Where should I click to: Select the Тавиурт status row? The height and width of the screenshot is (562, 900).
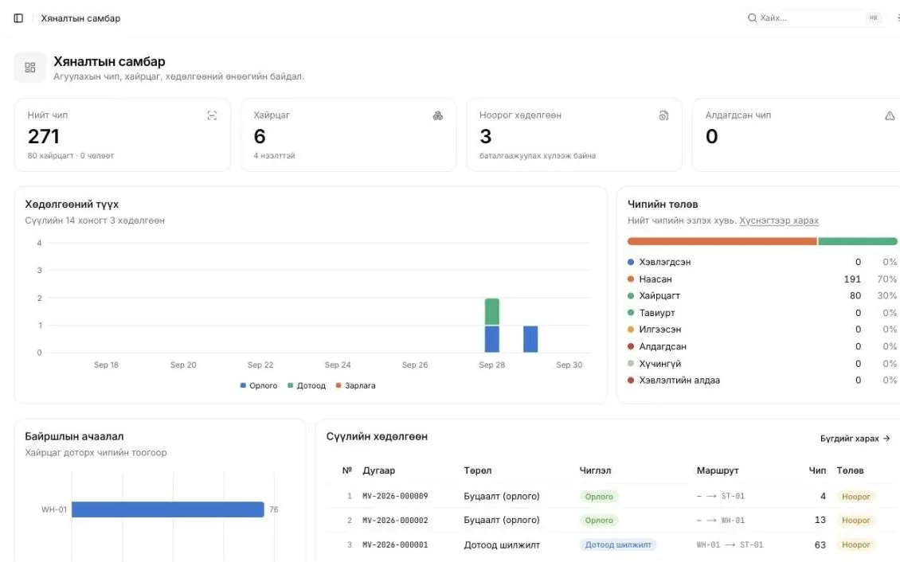click(x=761, y=313)
